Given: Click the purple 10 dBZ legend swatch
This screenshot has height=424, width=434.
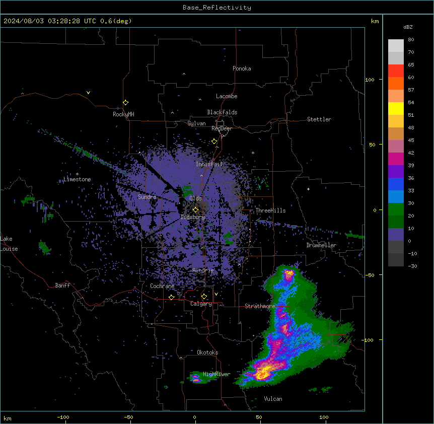Looking at the screenshot, I should point(396,235).
